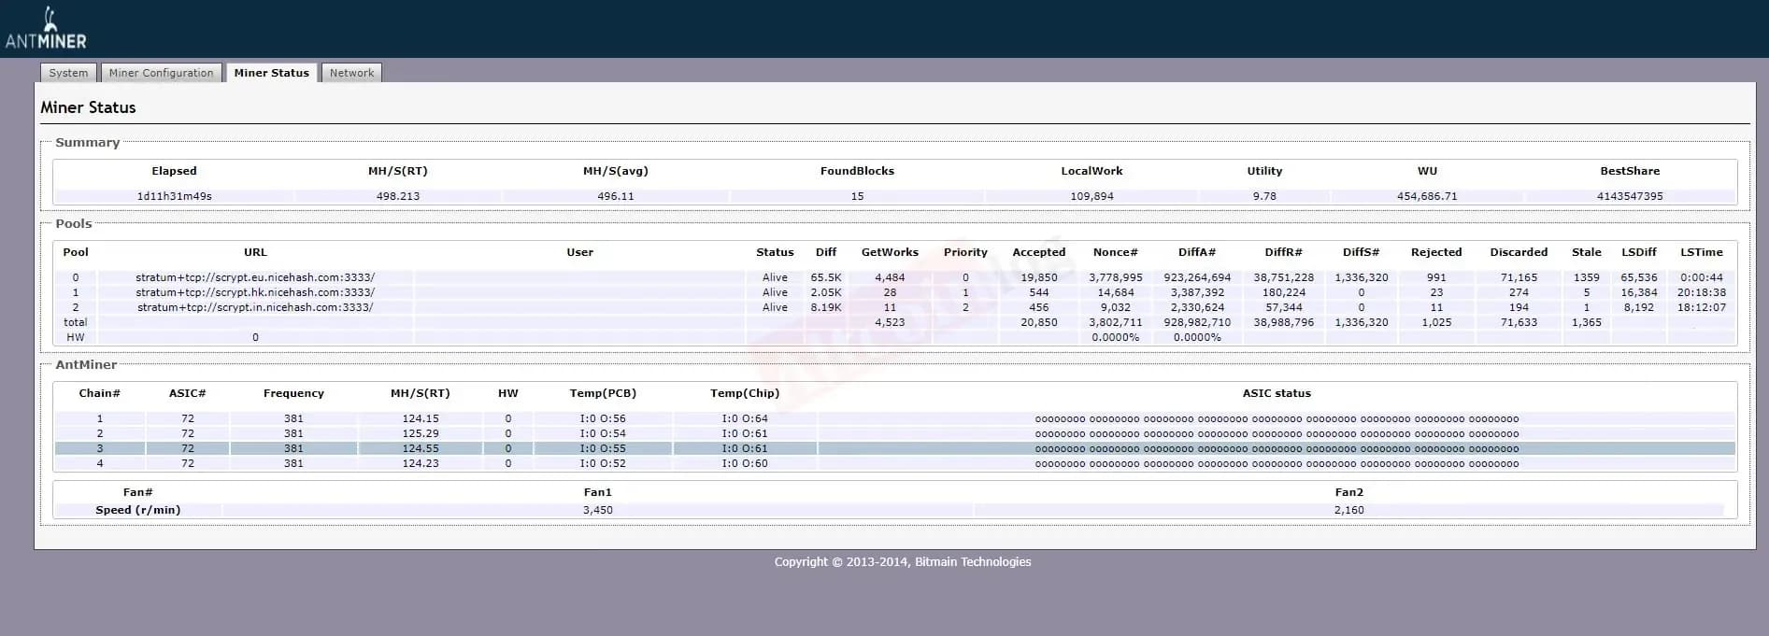Viewport: 1769px width, 636px height.
Task: Select the FoundBlocks column header
Action: click(857, 171)
